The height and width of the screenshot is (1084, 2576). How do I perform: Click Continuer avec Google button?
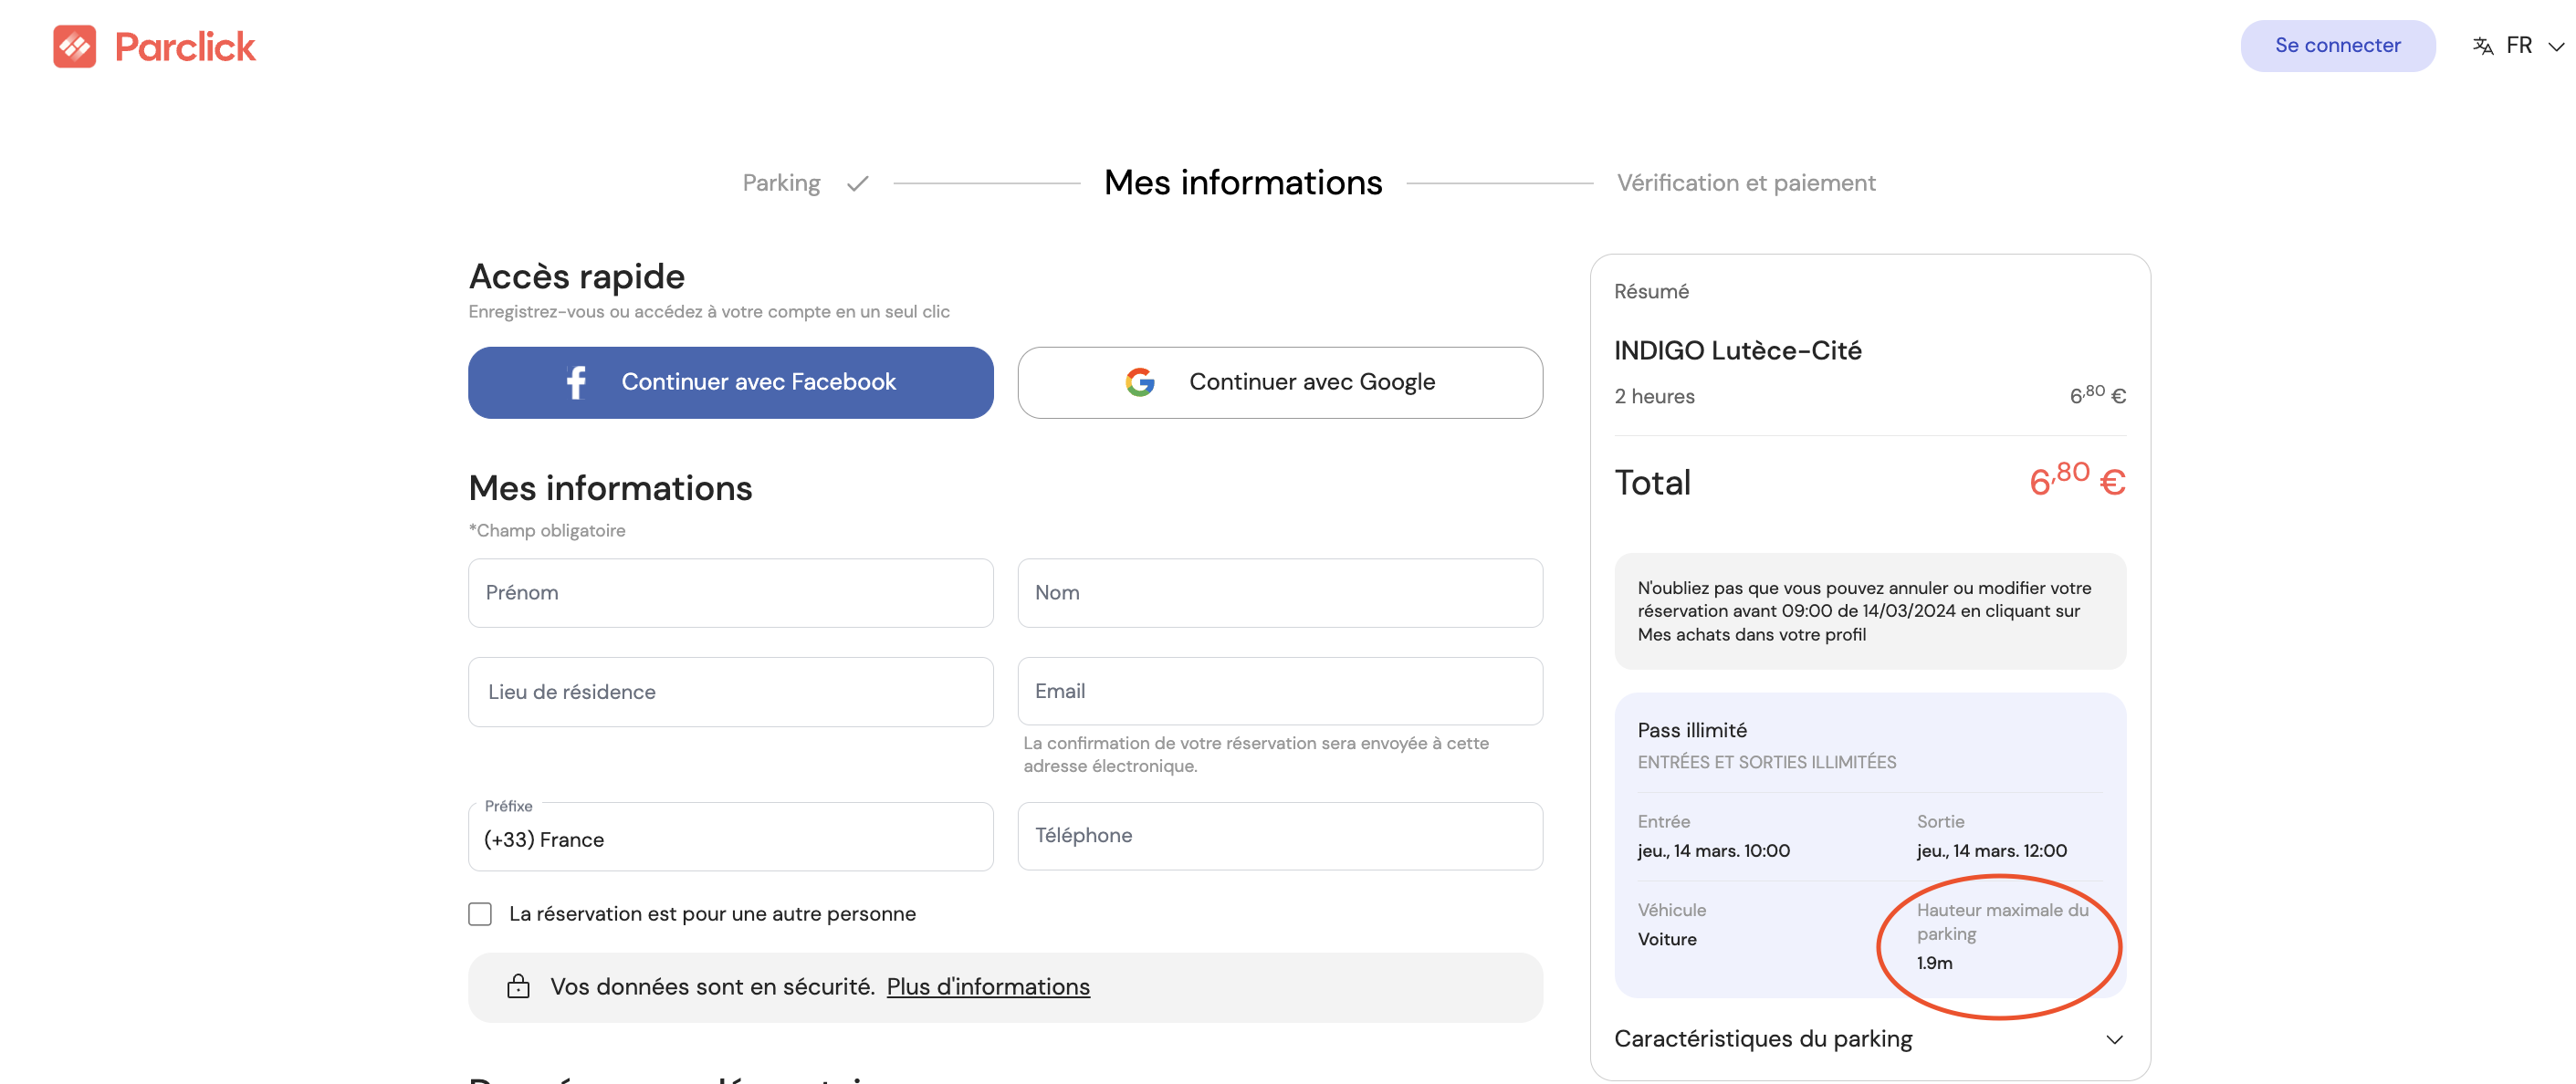[x=1279, y=382]
